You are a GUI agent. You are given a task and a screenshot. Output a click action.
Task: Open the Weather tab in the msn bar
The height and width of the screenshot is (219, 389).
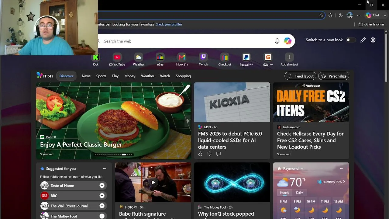(x=147, y=76)
